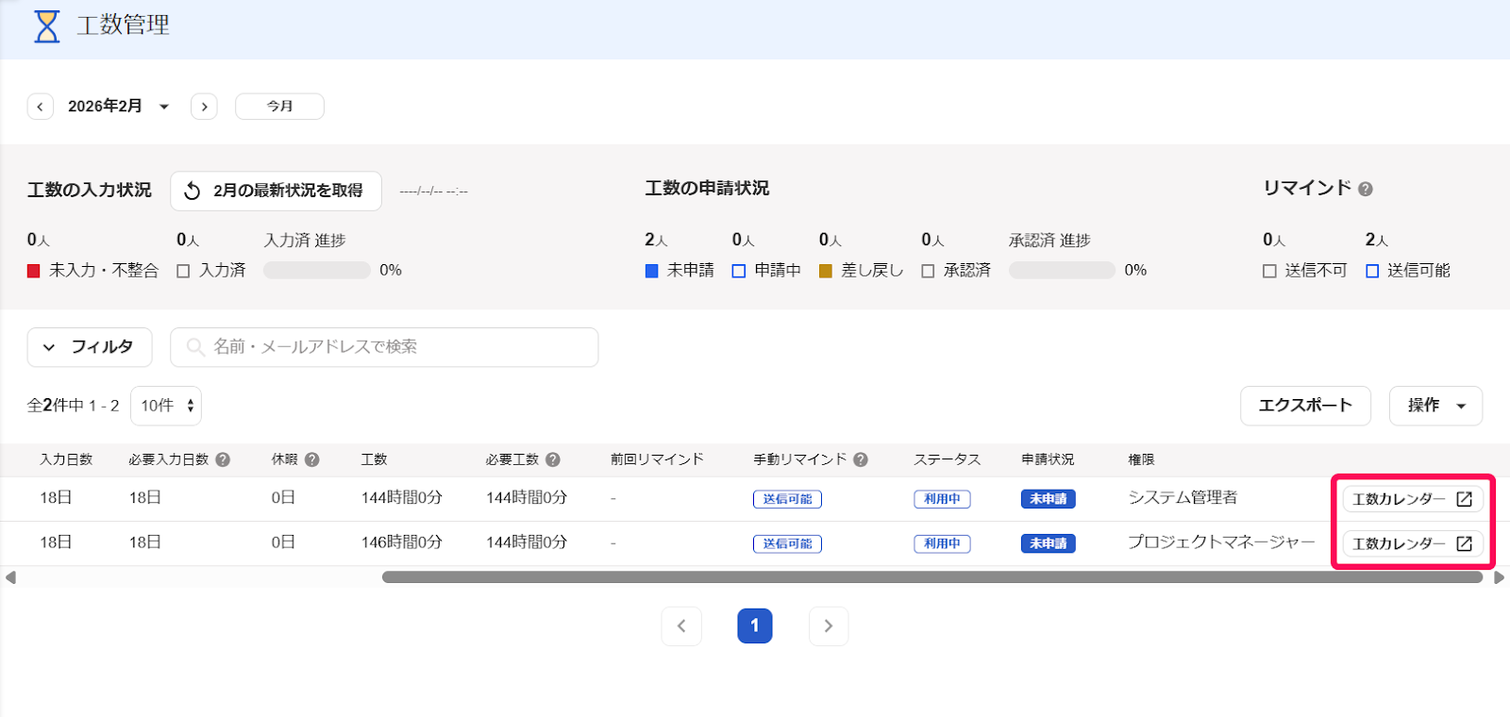Open the 操作 dropdown menu
Viewport: 1510px width, 717px height.
point(1435,406)
